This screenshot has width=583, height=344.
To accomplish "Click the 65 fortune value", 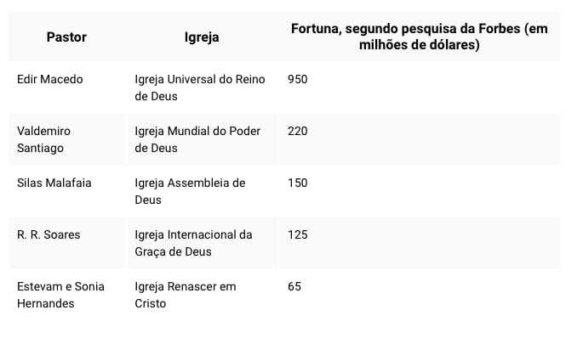I will point(294,286).
